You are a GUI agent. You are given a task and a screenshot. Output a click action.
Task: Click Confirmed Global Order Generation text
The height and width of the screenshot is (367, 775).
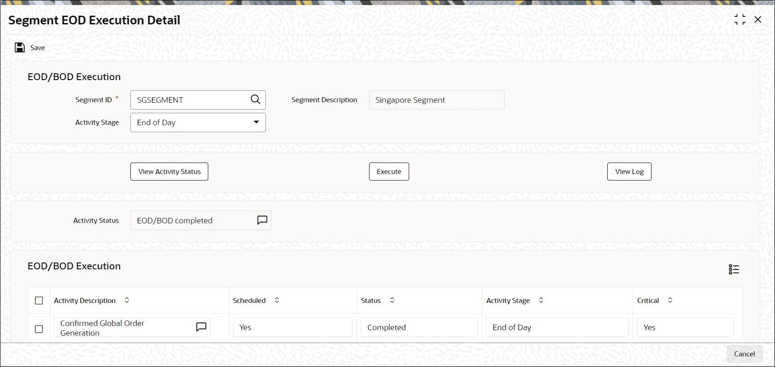[102, 328]
